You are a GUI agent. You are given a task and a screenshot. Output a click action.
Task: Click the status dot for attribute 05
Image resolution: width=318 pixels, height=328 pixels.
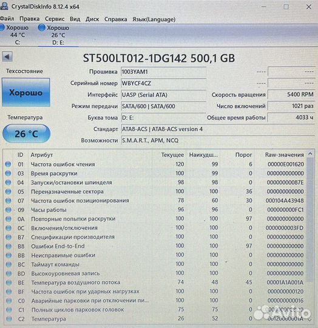pos(8,191)
